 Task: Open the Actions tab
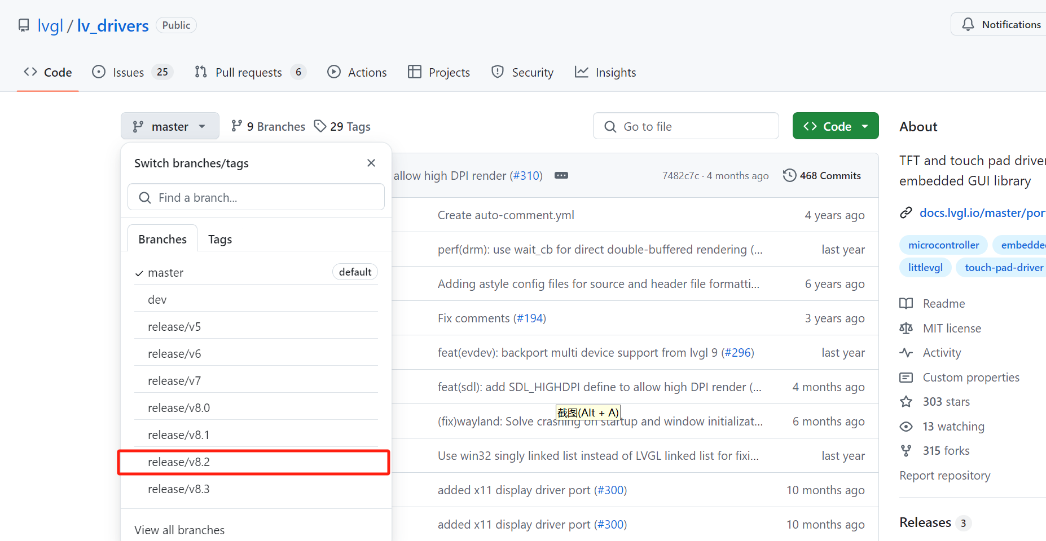coord(357,72)
